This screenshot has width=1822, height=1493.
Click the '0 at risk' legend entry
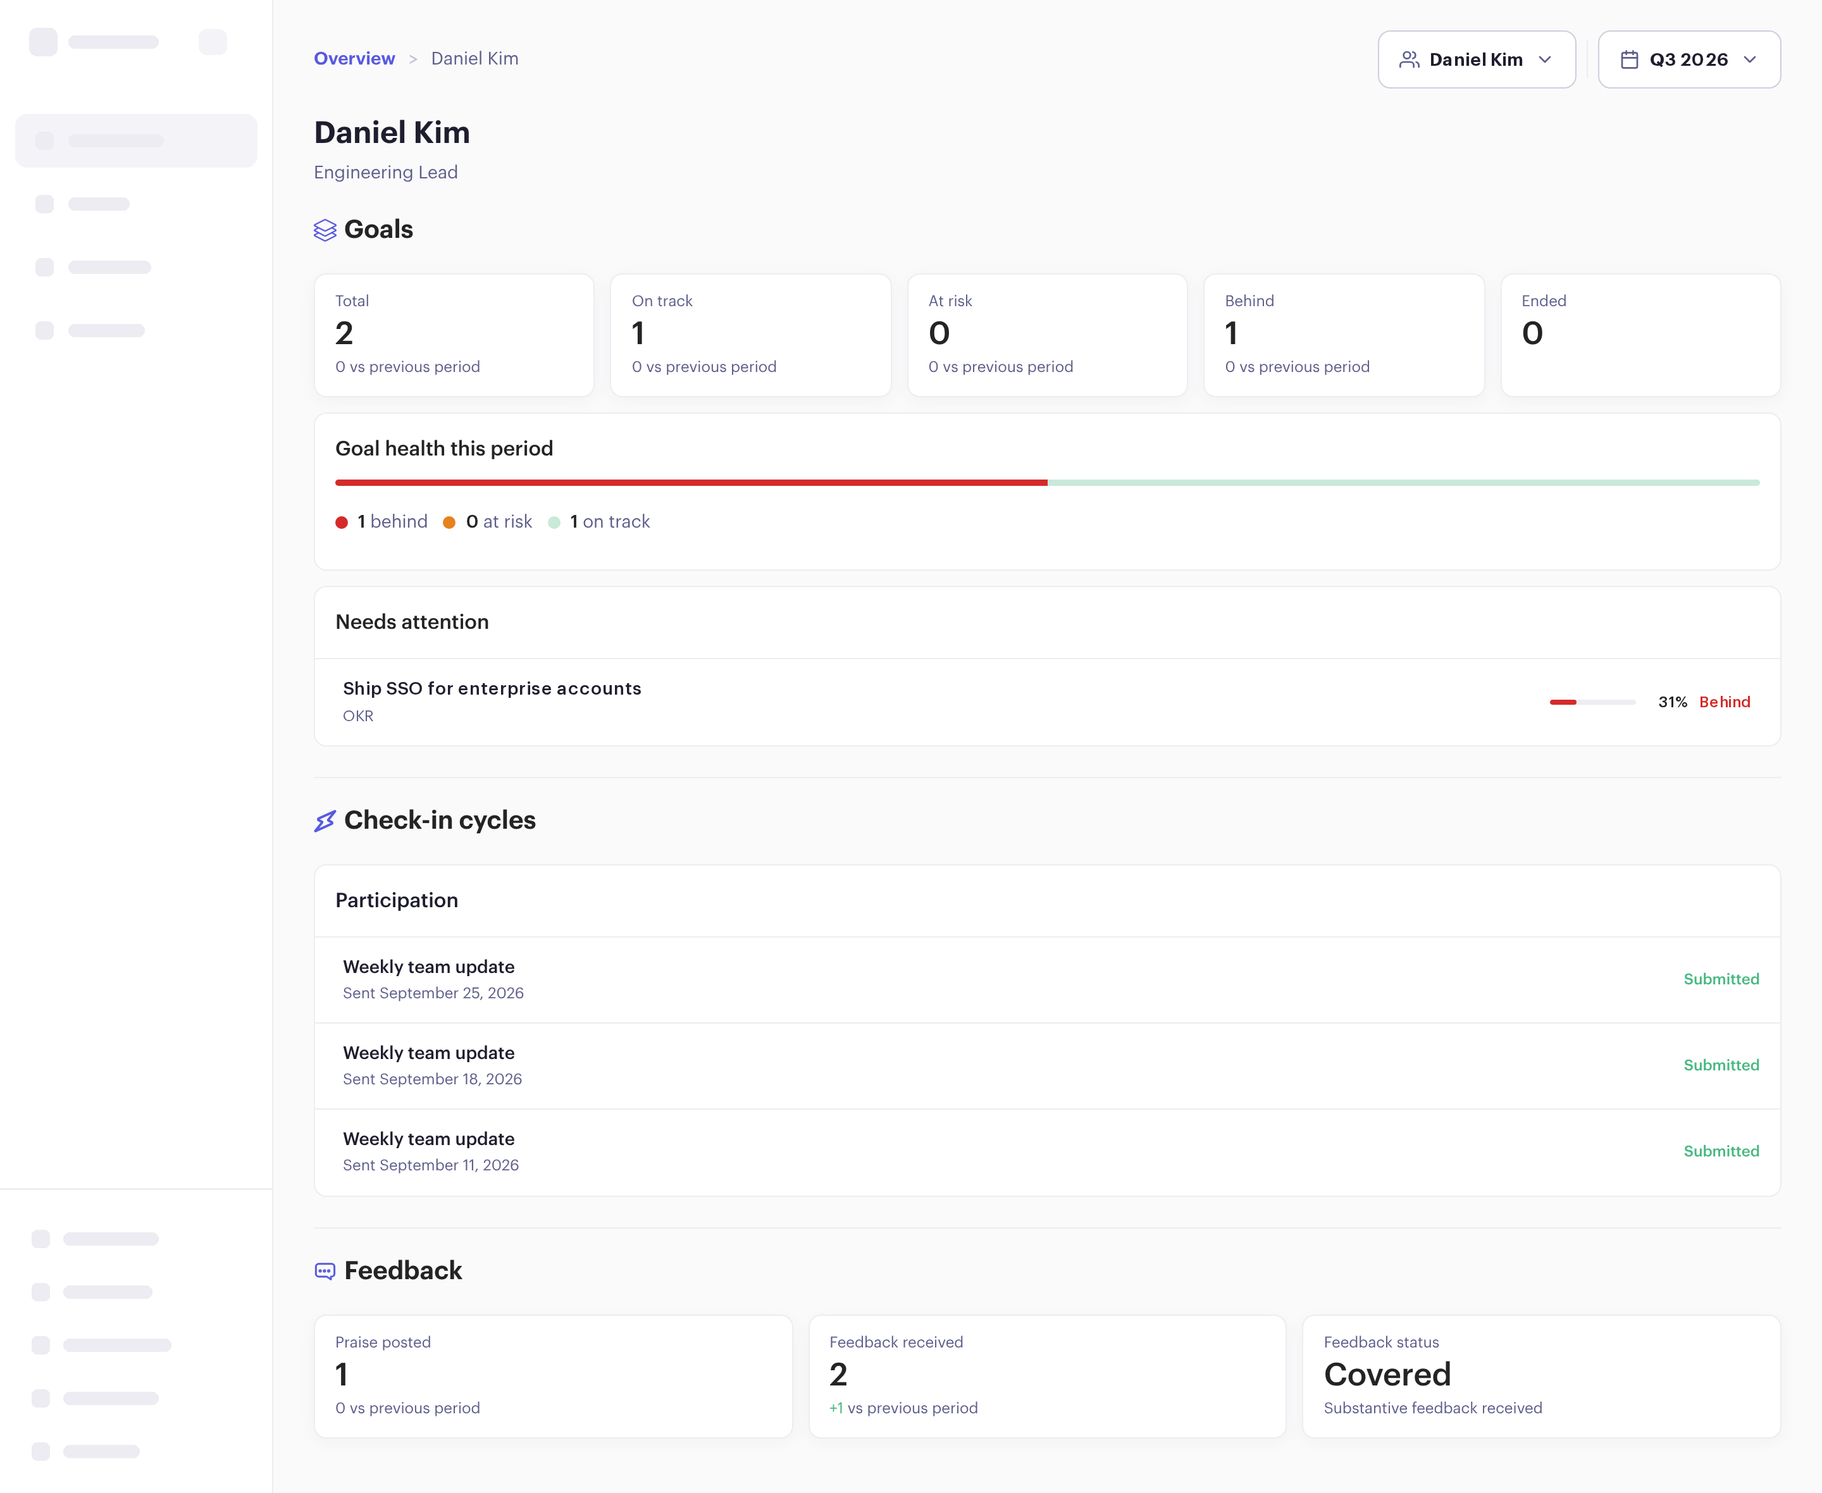[x=488, y=521]
